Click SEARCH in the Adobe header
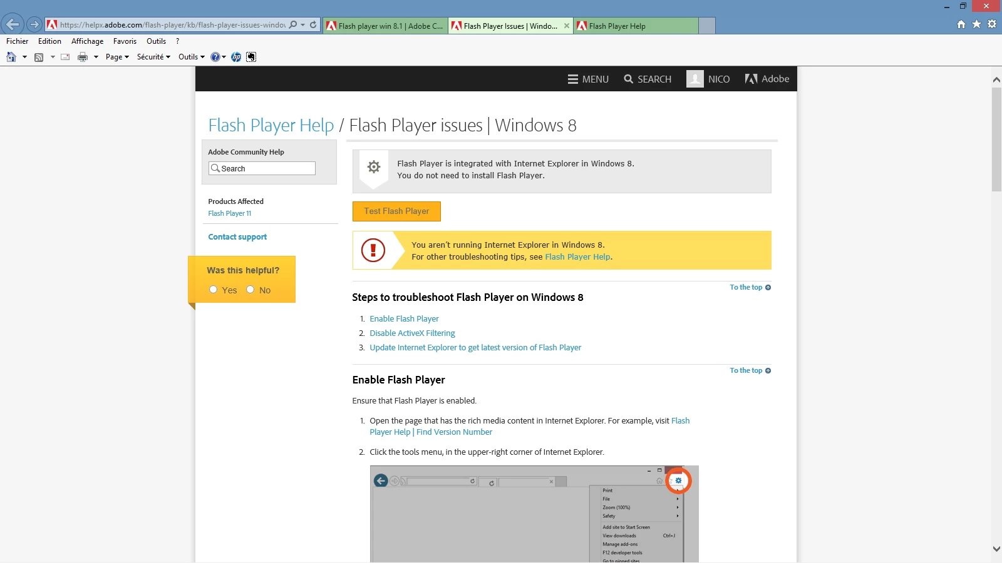 [x=648, y=79]
